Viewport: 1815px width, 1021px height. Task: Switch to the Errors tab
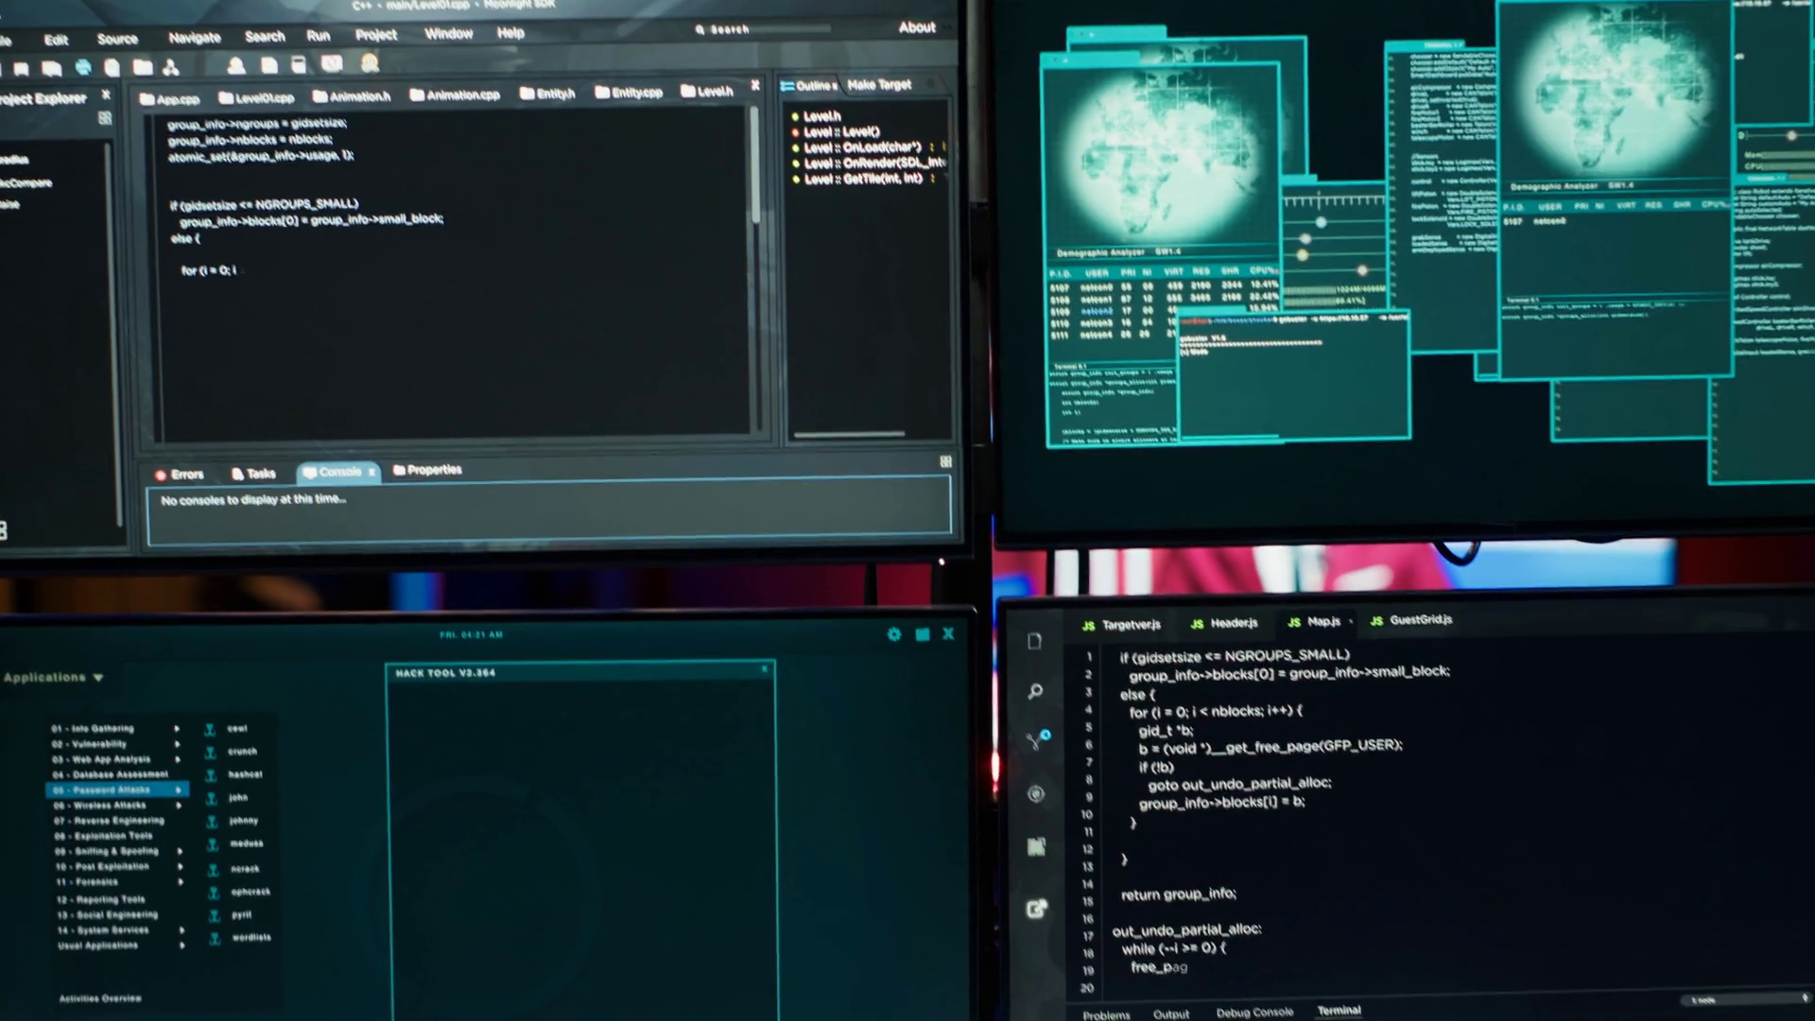(180, 475)
